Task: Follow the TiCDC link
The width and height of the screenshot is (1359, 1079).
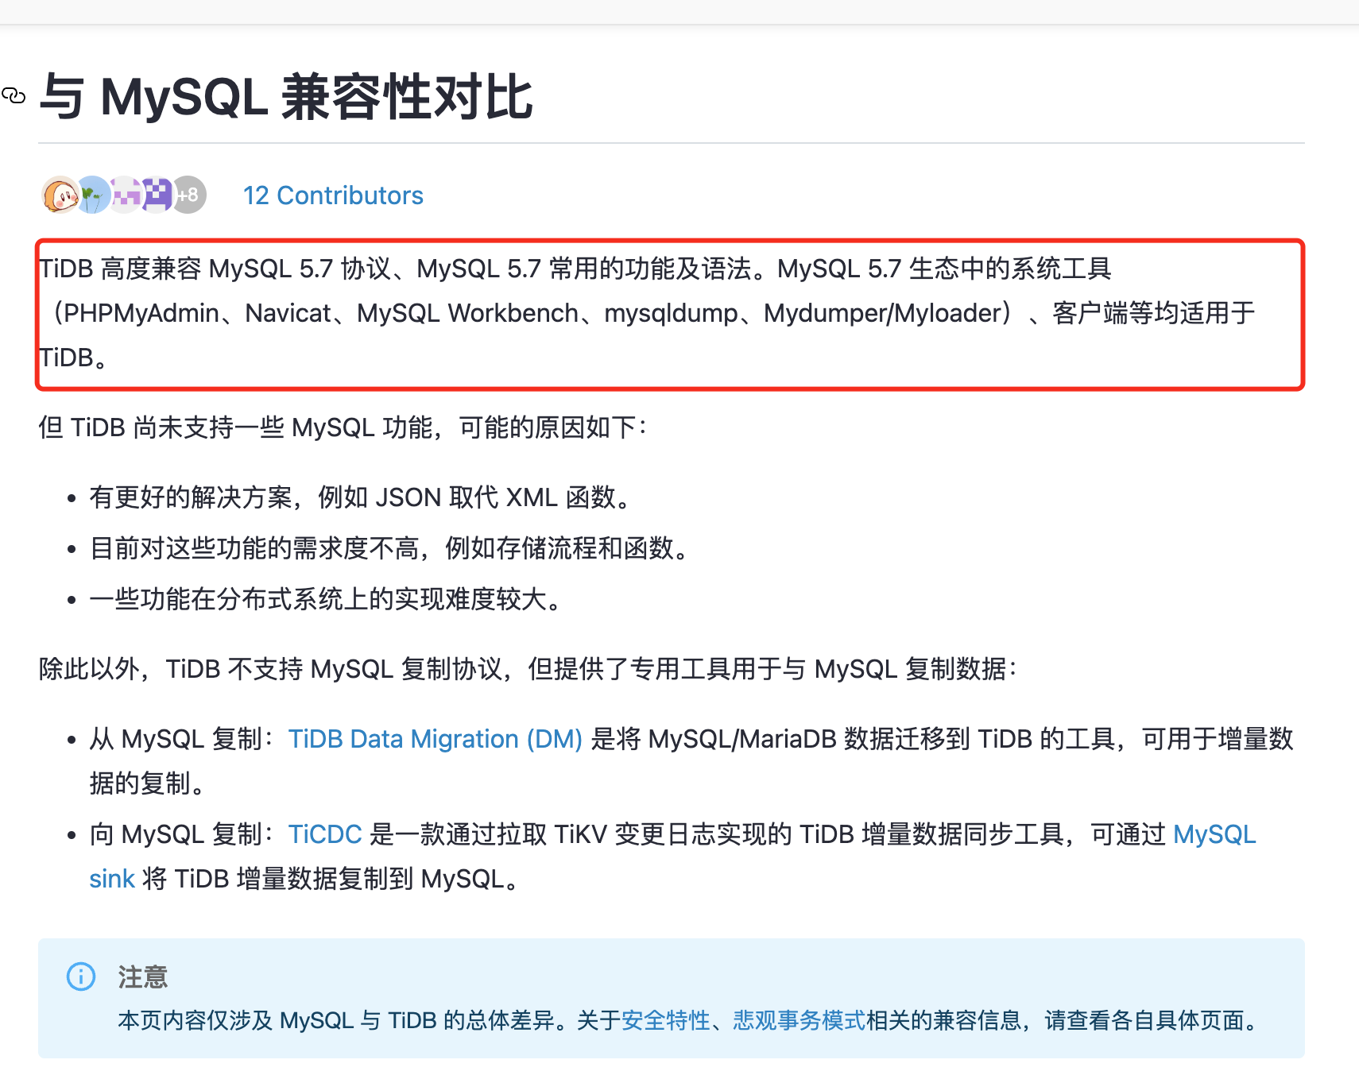Action: [324, 834]
